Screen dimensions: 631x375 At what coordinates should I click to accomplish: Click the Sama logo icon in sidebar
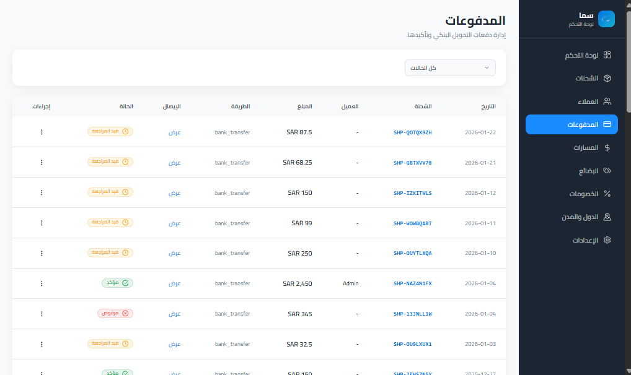606,19
